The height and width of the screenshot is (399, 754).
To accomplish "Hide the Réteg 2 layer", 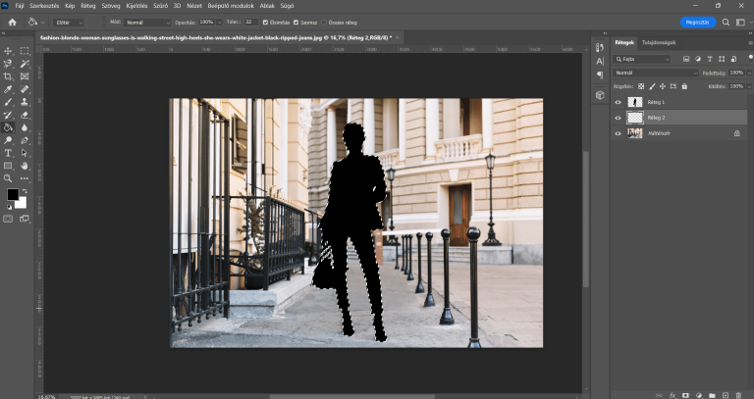I will pos(618,118).
